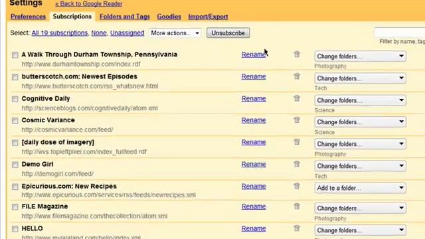This screenshot has height=239, width=425.
Task: Click trash icon for FILE Magazine
Action: pyautogui.click(x=297, y=206)
